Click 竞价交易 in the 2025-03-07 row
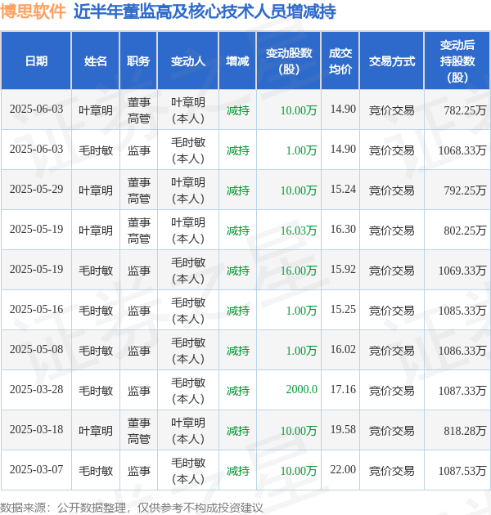 tap(392, 472)
